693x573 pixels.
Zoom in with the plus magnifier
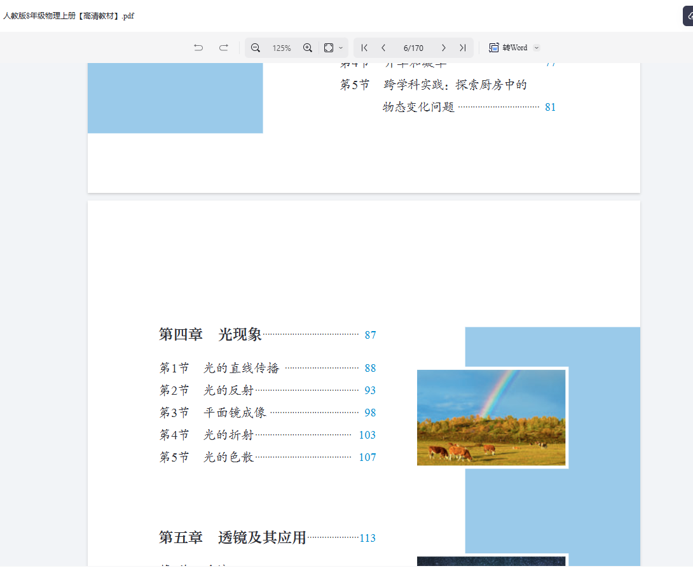pos(308,48)
